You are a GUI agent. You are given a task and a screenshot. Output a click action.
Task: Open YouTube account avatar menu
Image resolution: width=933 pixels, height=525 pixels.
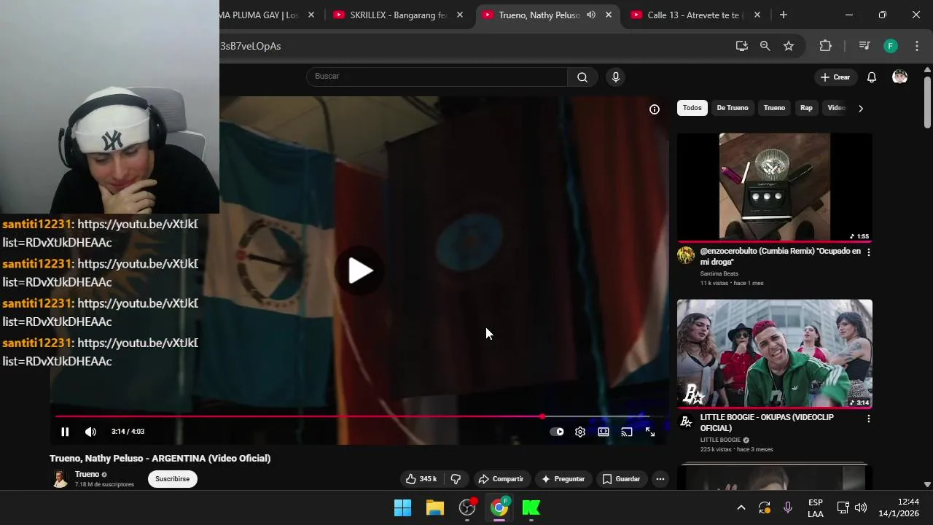click(900, 77)
